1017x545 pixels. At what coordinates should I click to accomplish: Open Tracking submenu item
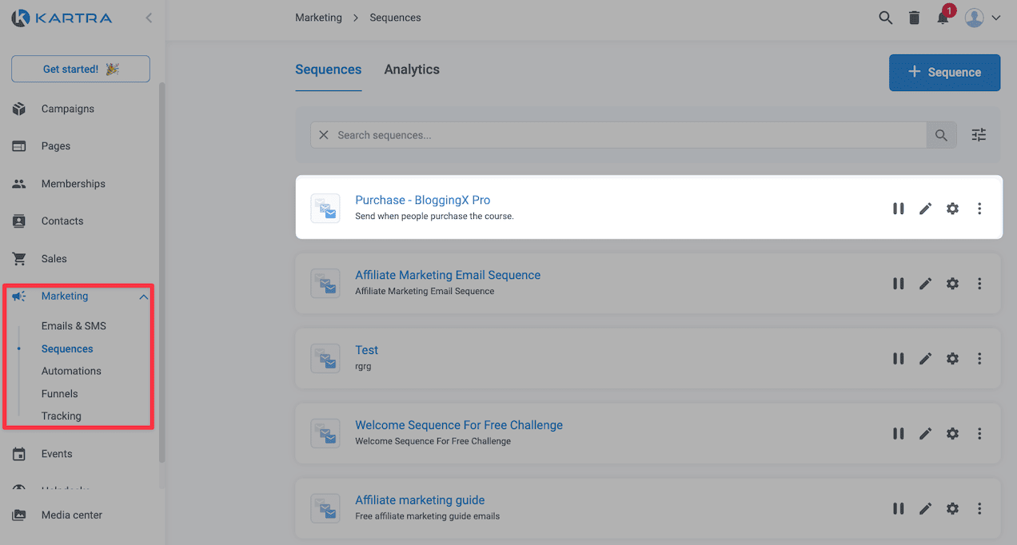(x=62, y=416)
